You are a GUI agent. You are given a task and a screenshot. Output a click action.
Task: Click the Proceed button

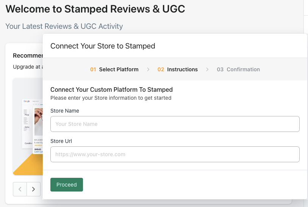coord(67,185)
